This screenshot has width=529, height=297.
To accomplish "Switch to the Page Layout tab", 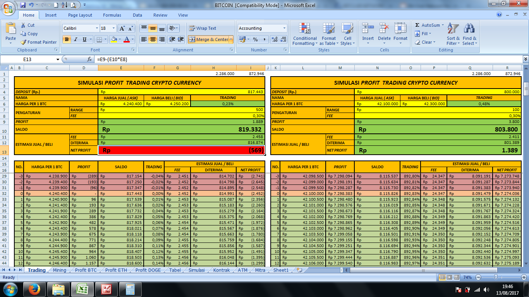I will 80,15.
